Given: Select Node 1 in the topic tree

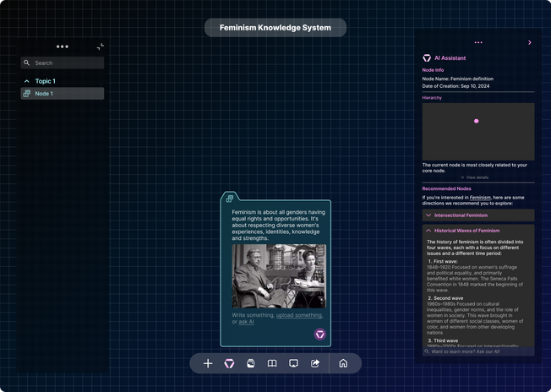Looking at the screenshot, I should point(63,94).
